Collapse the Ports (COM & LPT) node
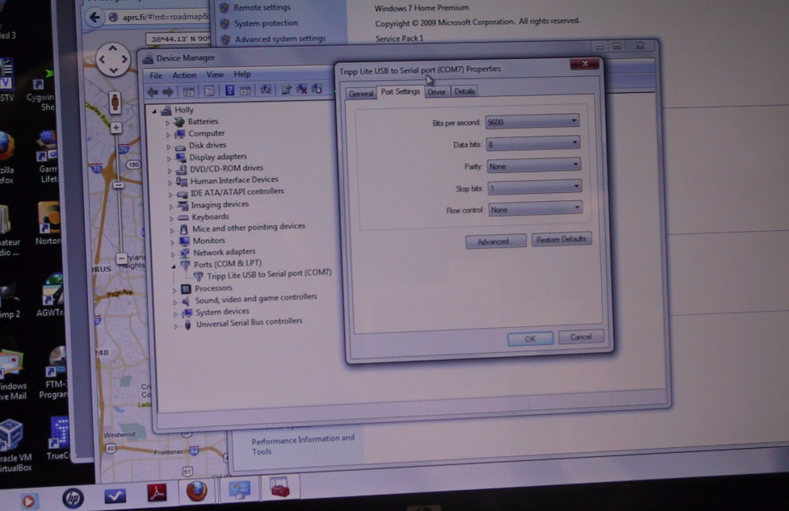 [174, 265]
